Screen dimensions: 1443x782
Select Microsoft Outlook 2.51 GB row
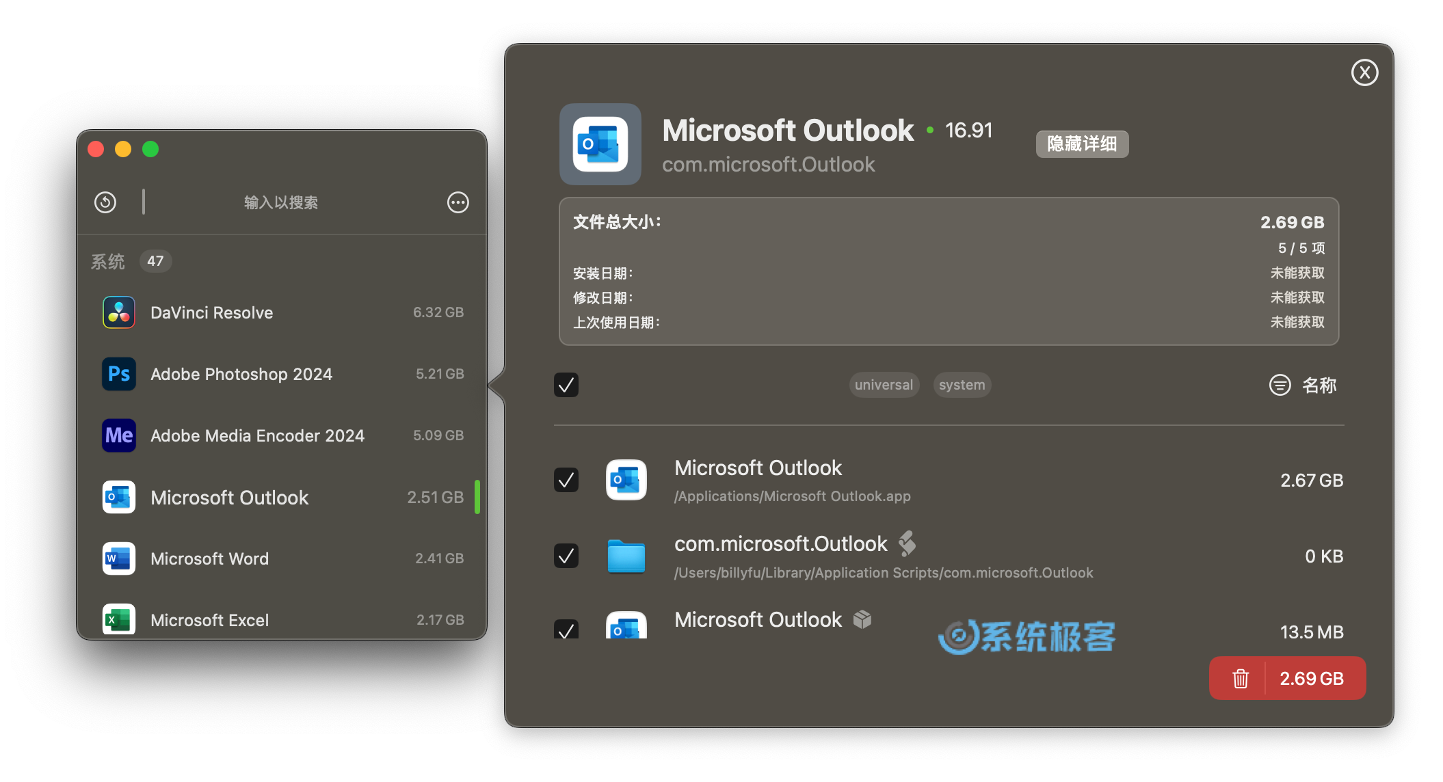(282, 497)
